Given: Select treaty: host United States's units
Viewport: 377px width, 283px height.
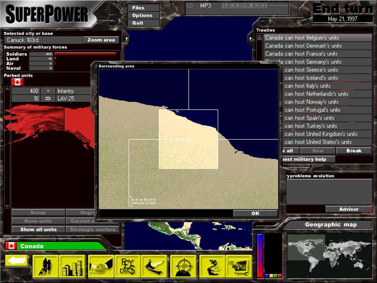Looking at the screenshot, I should [x=327, y=142].
